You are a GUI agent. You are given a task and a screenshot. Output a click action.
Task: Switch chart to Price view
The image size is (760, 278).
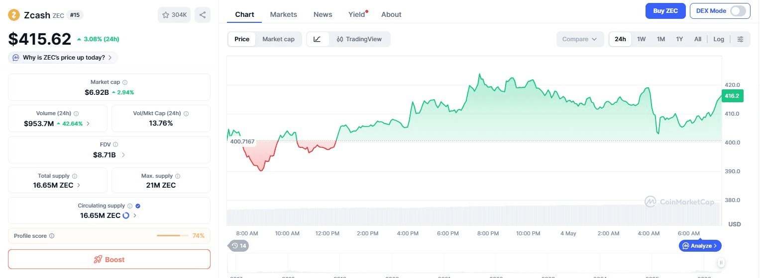tap(242, 39)
